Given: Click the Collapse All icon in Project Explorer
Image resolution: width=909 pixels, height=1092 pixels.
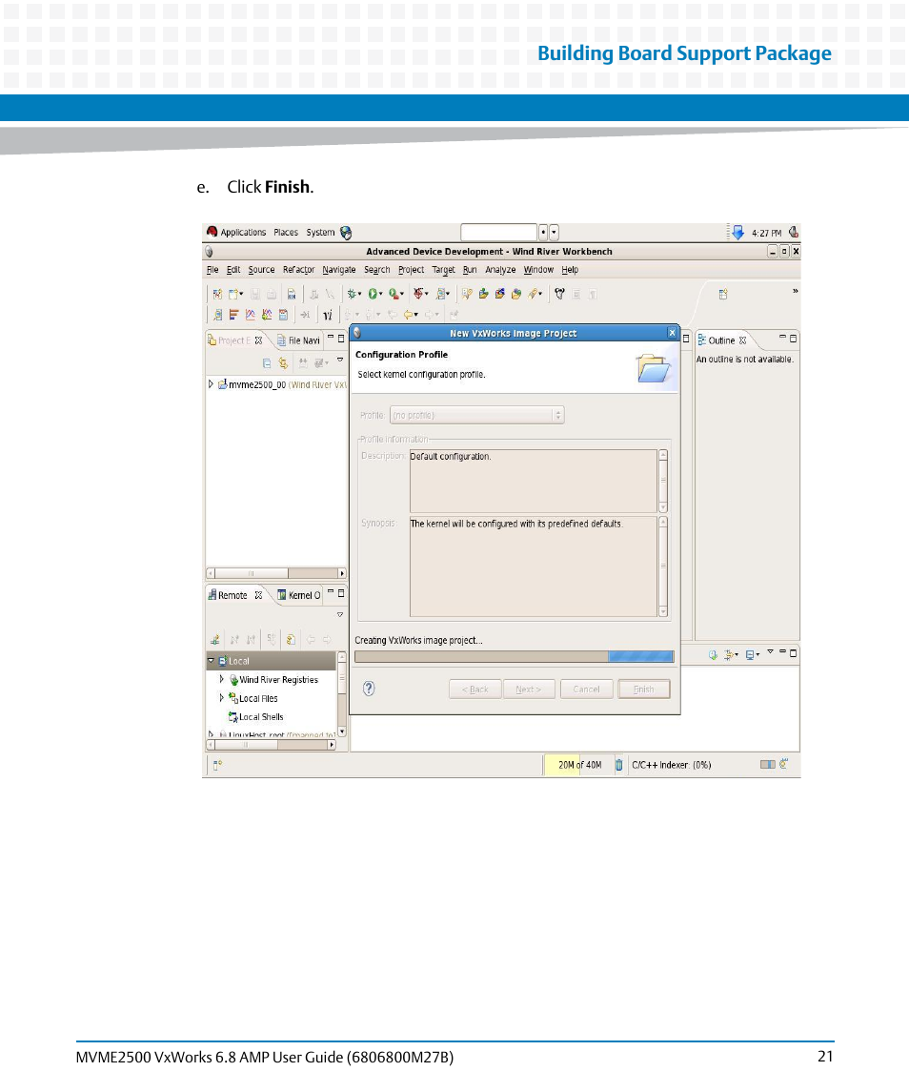Looking at the screenshot, I should click(267, 362).
